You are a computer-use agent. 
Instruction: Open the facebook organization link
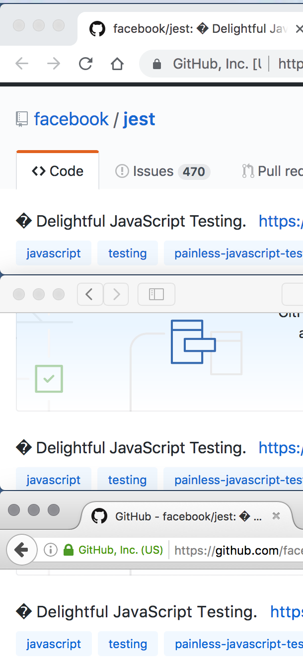point(71,119)
